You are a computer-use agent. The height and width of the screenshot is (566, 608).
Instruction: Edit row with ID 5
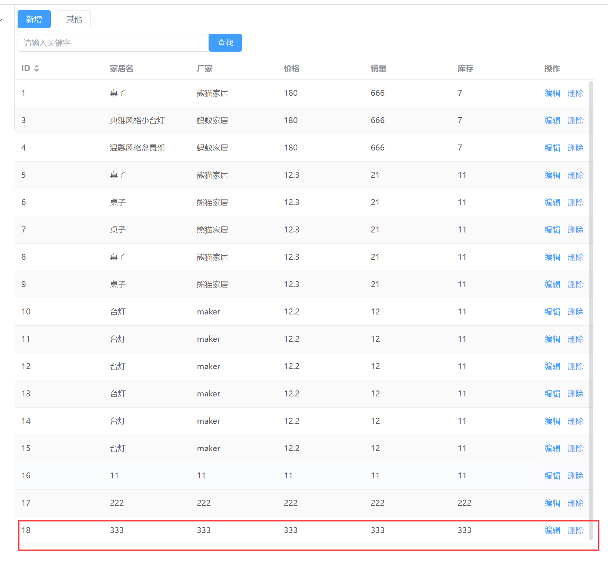(552, 175)
